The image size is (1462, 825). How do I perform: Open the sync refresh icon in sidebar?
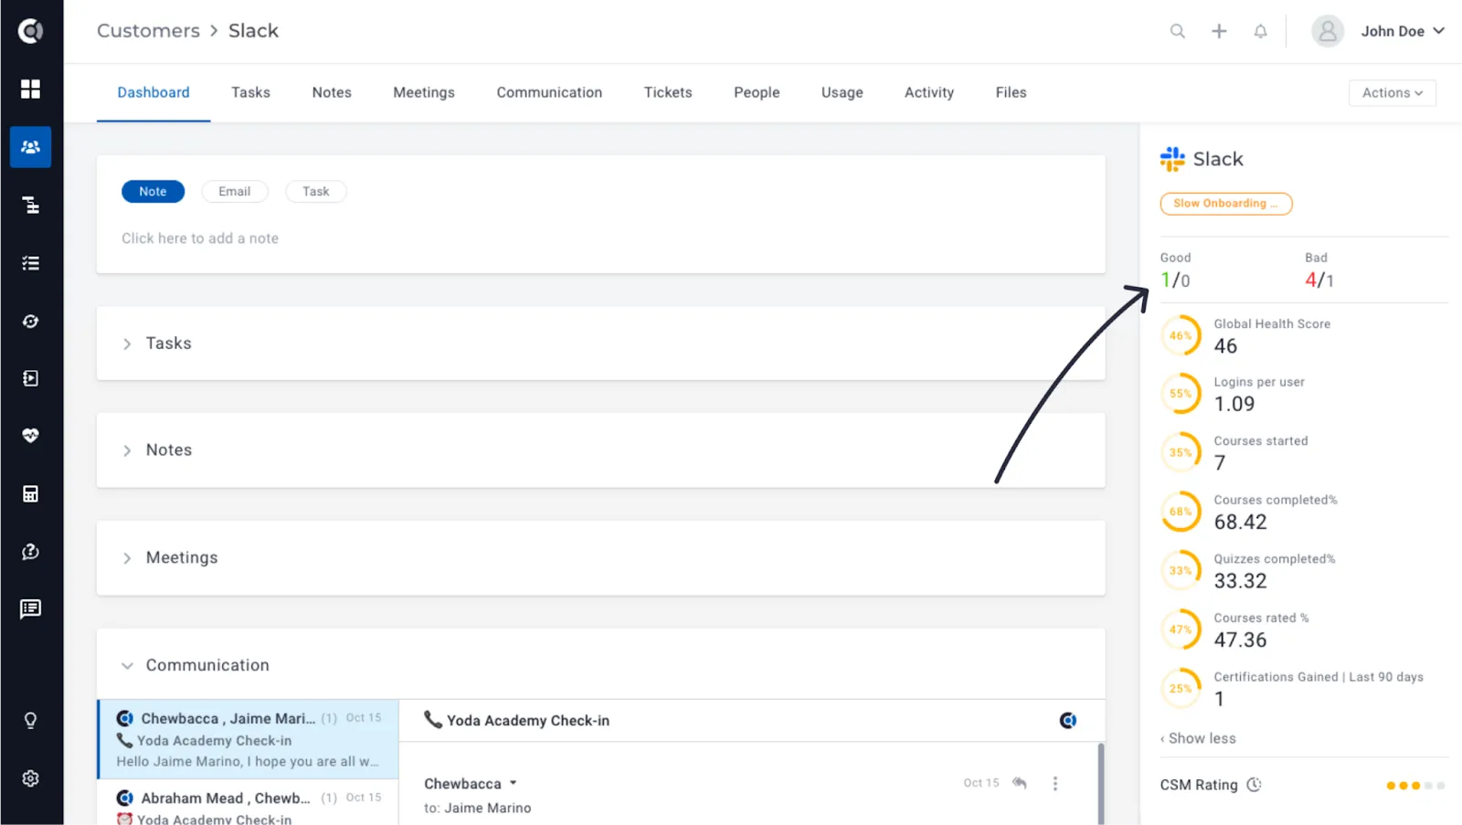pos(30,322)
